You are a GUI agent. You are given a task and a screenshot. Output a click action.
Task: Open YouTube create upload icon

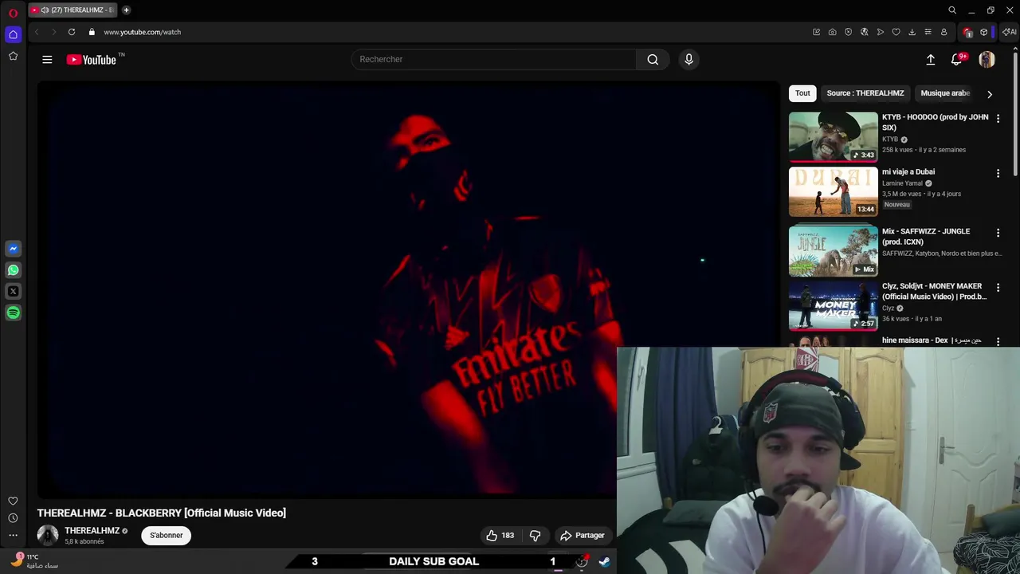pos(930,60)
